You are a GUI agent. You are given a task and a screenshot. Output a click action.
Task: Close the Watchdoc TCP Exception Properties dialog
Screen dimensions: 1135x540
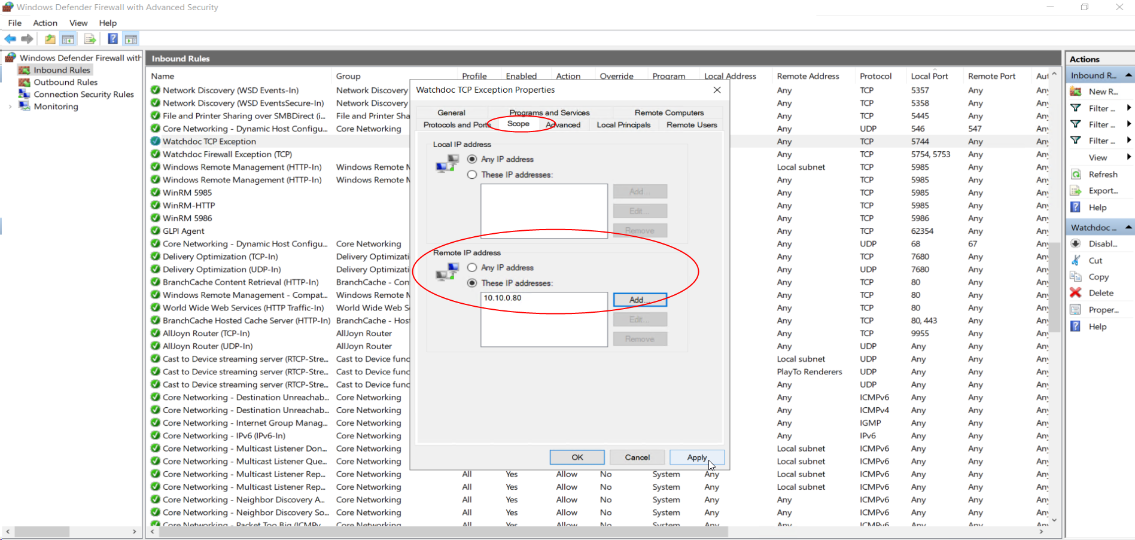click(717, 90)
